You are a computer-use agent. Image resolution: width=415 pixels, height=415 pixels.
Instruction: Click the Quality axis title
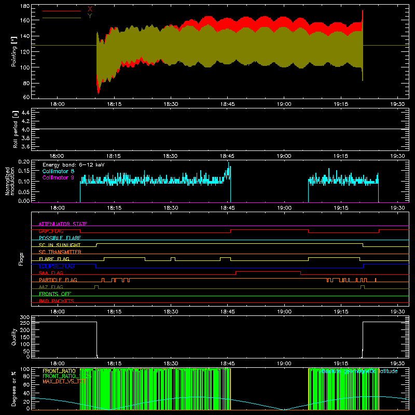pos(14,337)
